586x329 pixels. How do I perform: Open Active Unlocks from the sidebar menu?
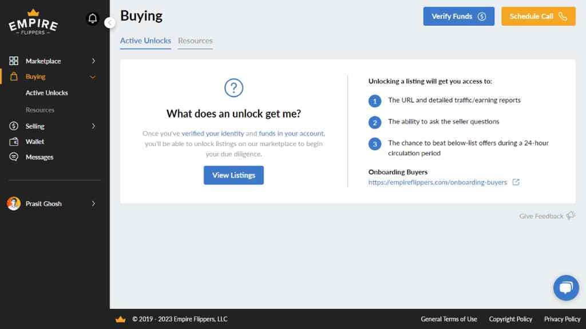click(x=46, y=93)
